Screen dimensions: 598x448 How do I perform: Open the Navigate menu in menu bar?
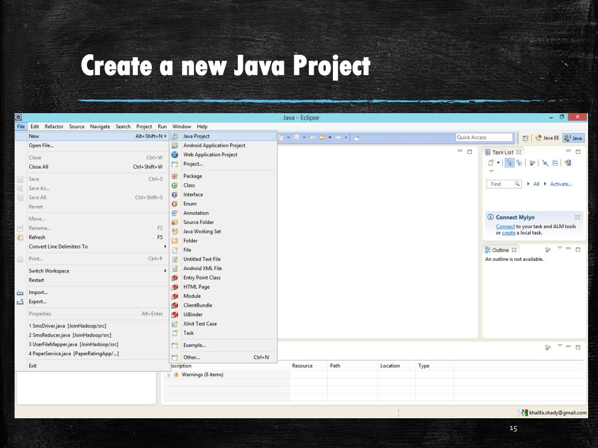point(100,127)
